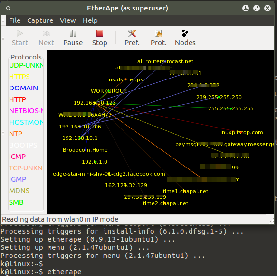Viewport: 277px width, 276px height.
Task: Click node 192.0.1.0
Action: [95, 162]
